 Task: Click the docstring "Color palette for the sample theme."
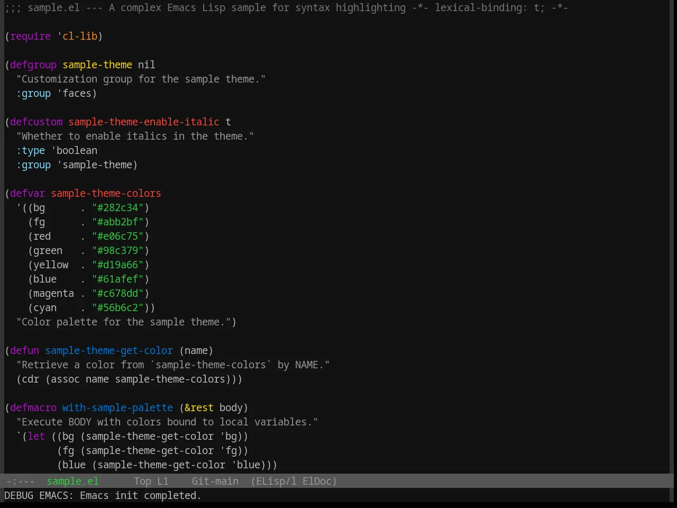click(x=124, y=322)
